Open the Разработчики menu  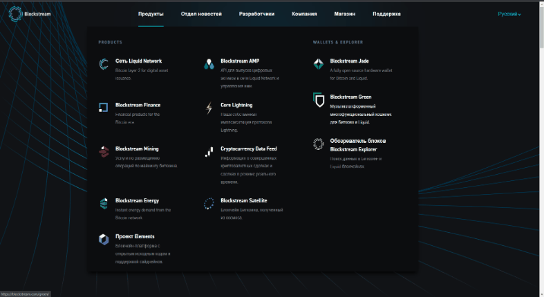tap(256, 14)
